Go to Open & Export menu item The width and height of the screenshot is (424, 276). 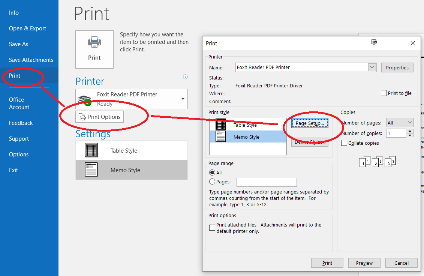27,28
